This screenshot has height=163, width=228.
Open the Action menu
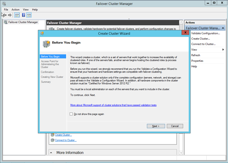tap(15, 10)
